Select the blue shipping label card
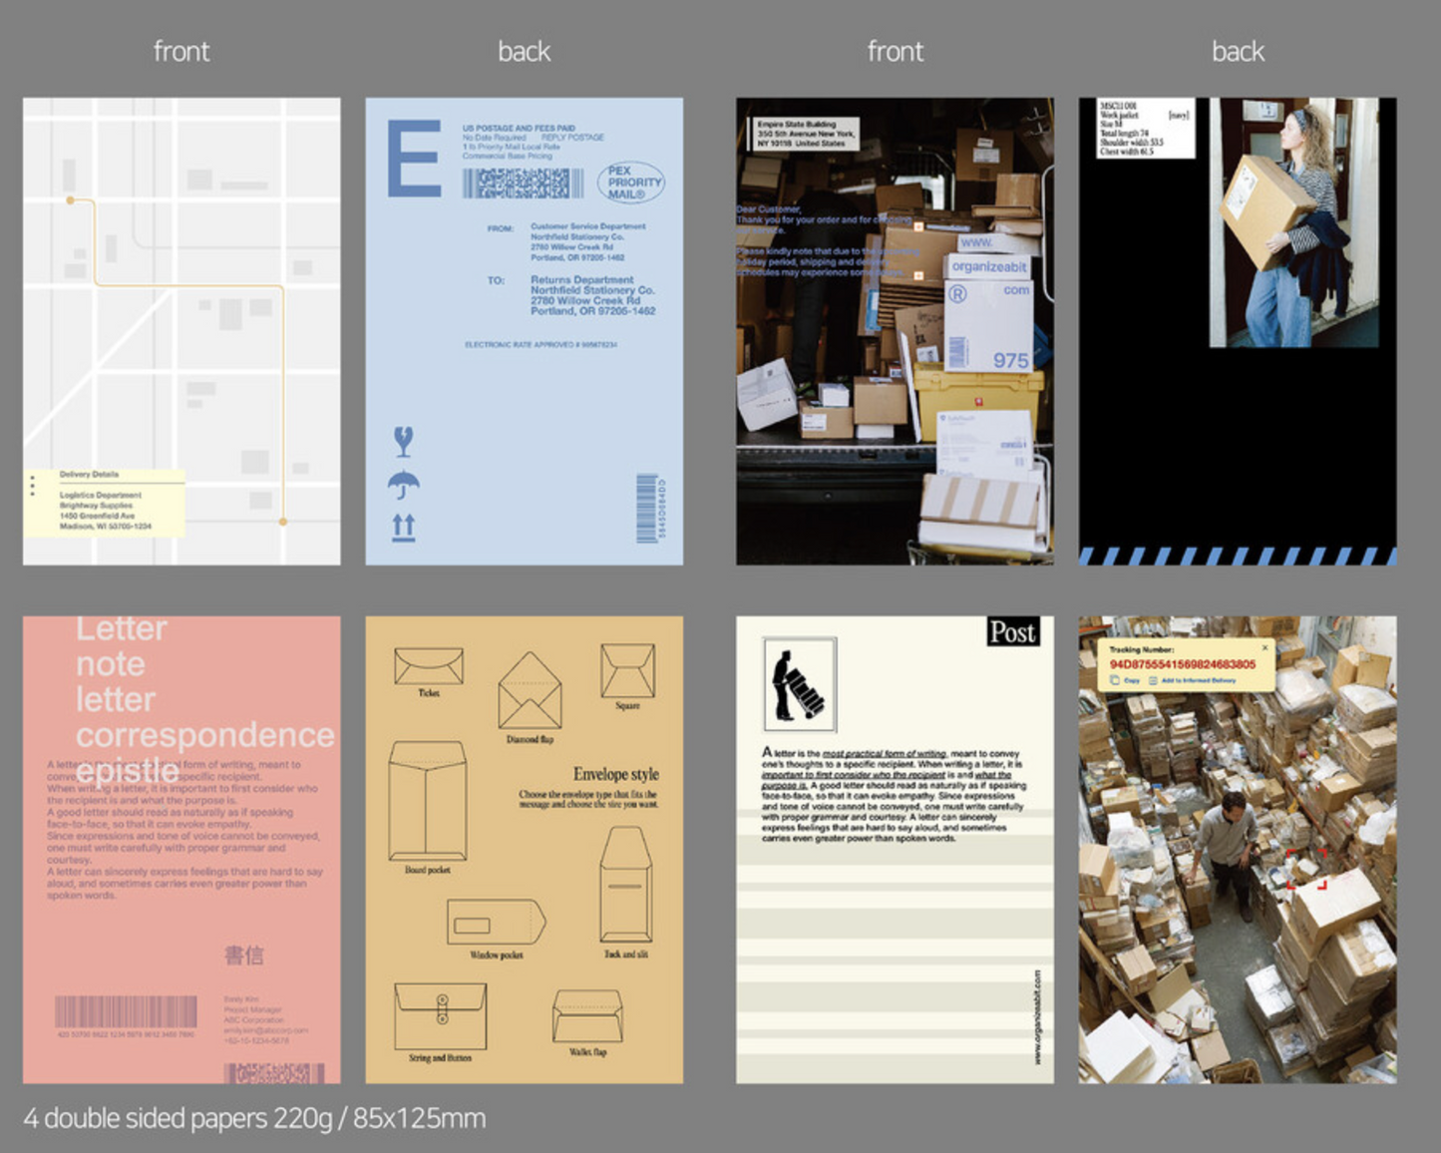Screen dimensions: 1441x1153 coord(524,331)
